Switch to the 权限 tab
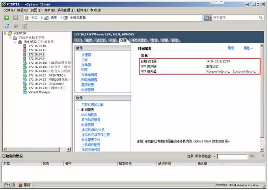This screenshot has height=190, width=268. (165, 41)
